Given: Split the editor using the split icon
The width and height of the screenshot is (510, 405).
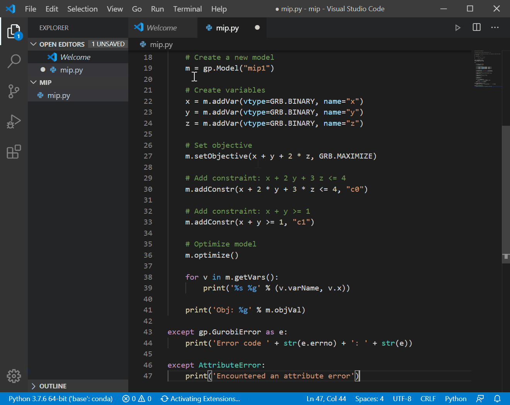Looking at the screenshot, I should pos(476,27).
